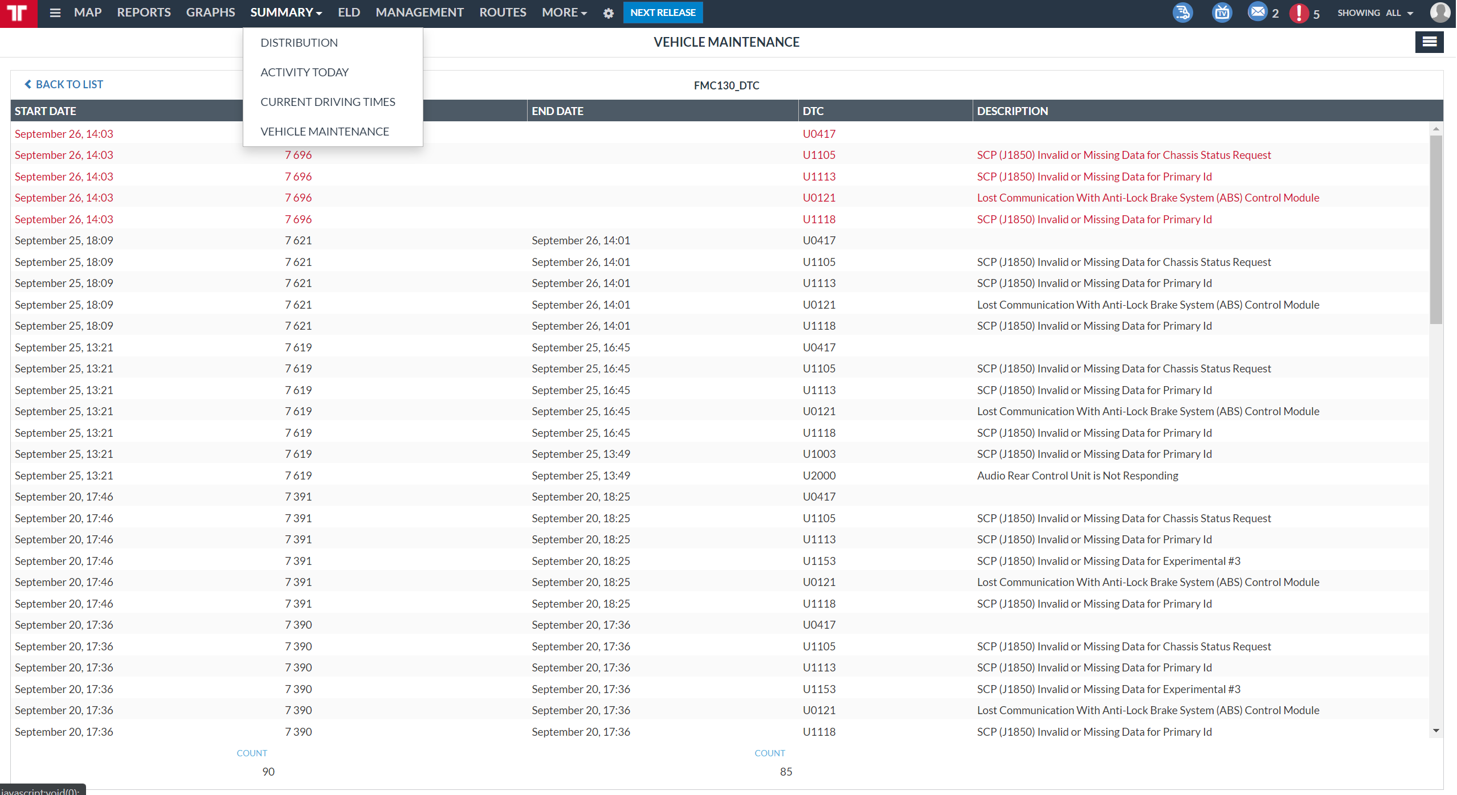This screenshot has height=795, width=1457.
Task: Choose CURRENT DRIVING TIMES menu entry
Action: click(x=328, y=102)
